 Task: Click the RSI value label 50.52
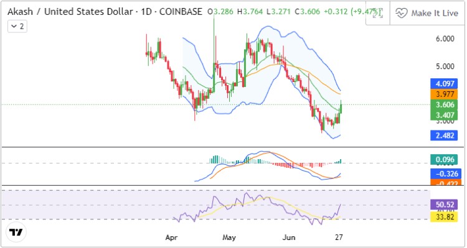[444, 205]
